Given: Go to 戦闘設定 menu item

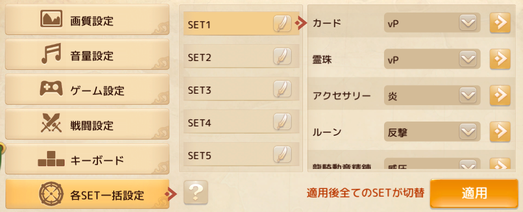Looking at the screenshot, I should [x=88, y=124].
